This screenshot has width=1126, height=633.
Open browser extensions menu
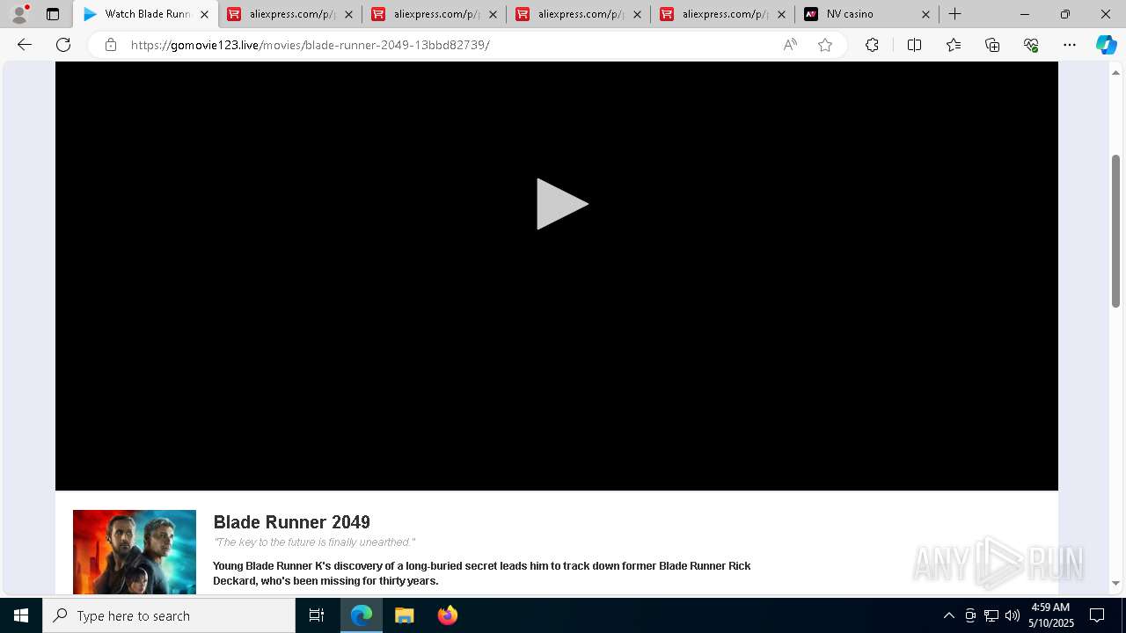point(872,45)
